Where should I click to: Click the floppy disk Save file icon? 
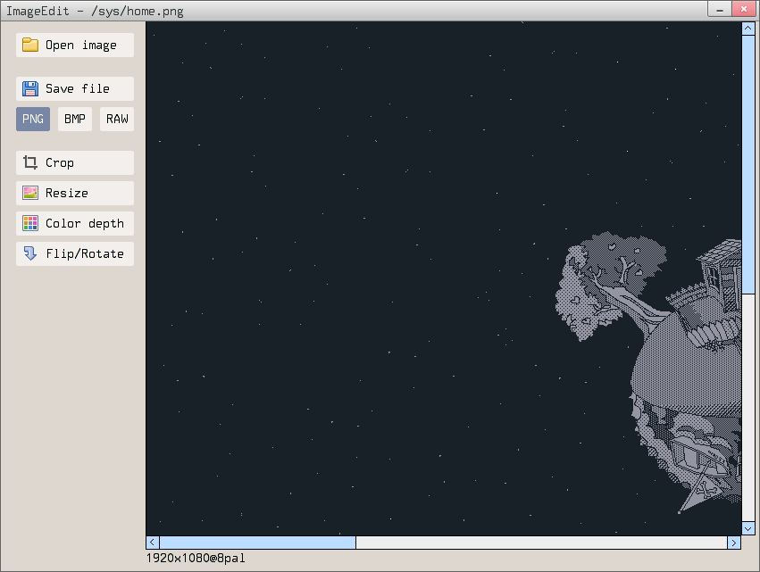[30, 89]
